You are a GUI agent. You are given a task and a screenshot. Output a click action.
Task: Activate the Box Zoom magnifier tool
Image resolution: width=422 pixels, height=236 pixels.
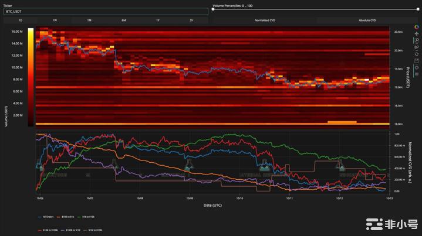click(416, 40)
